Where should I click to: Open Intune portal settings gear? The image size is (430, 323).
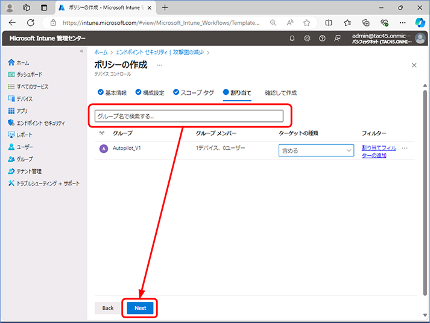[307, 39]
